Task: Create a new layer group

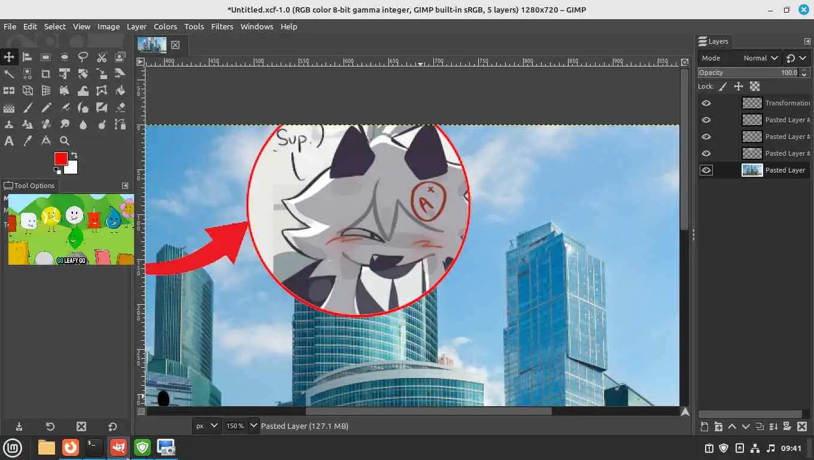Action: (718, 426)
